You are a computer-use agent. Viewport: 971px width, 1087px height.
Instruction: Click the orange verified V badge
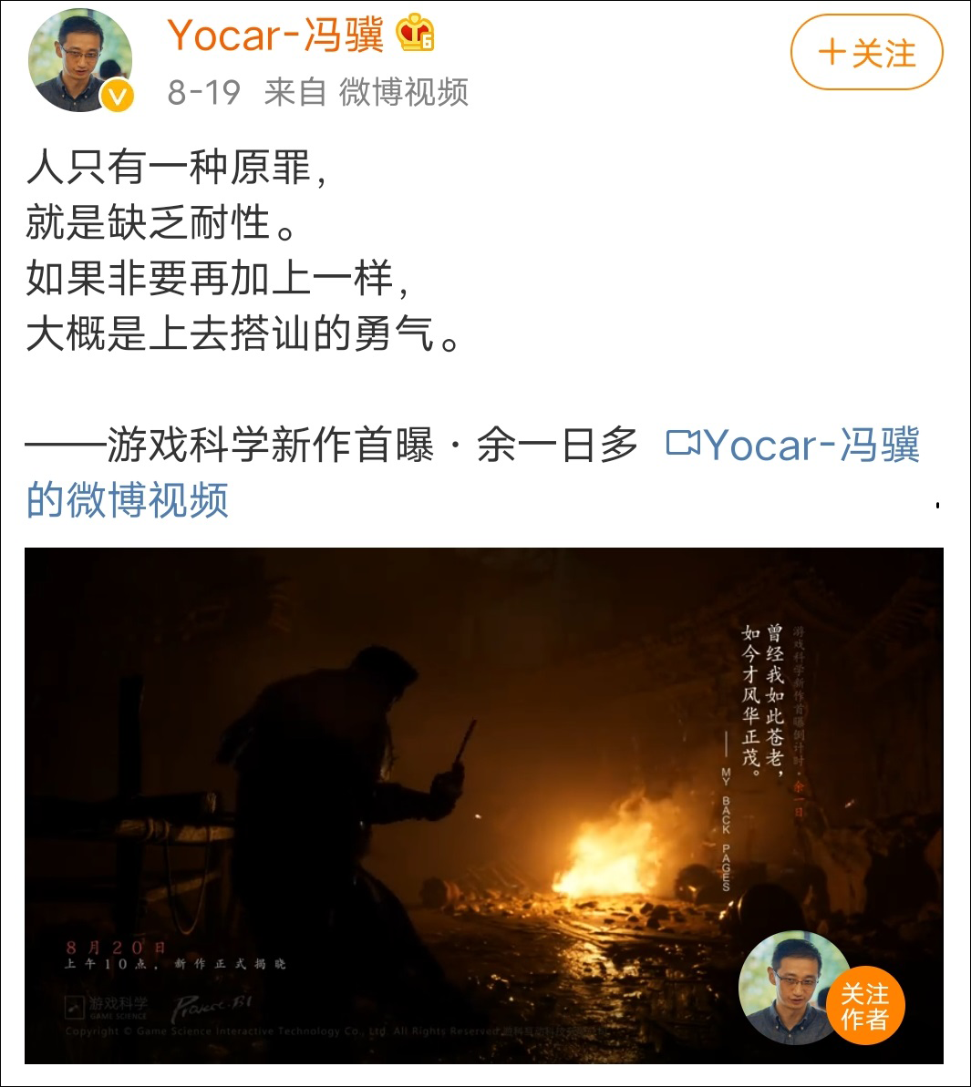click(x=118, y=96)
